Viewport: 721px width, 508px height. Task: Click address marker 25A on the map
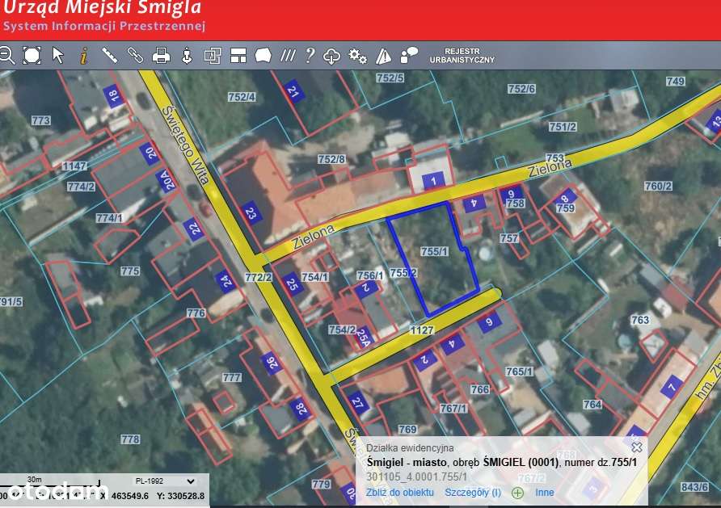(363, 337)
